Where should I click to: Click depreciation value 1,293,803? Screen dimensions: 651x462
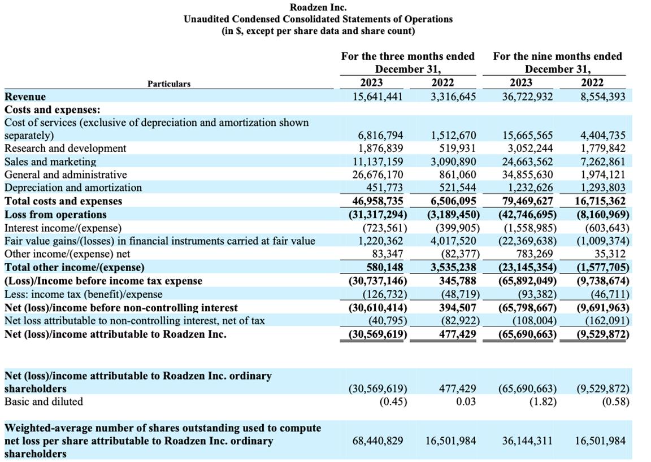[603, 188]
